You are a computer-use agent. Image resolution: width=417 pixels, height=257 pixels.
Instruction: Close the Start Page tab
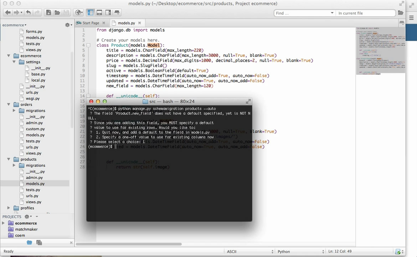104,23
